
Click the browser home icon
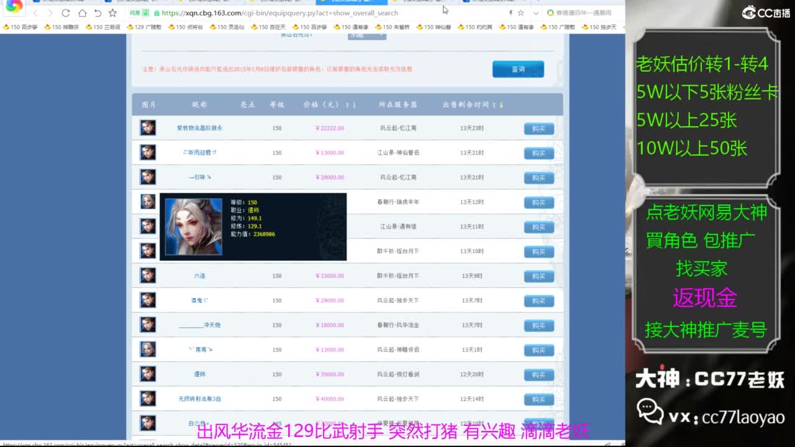83,13
